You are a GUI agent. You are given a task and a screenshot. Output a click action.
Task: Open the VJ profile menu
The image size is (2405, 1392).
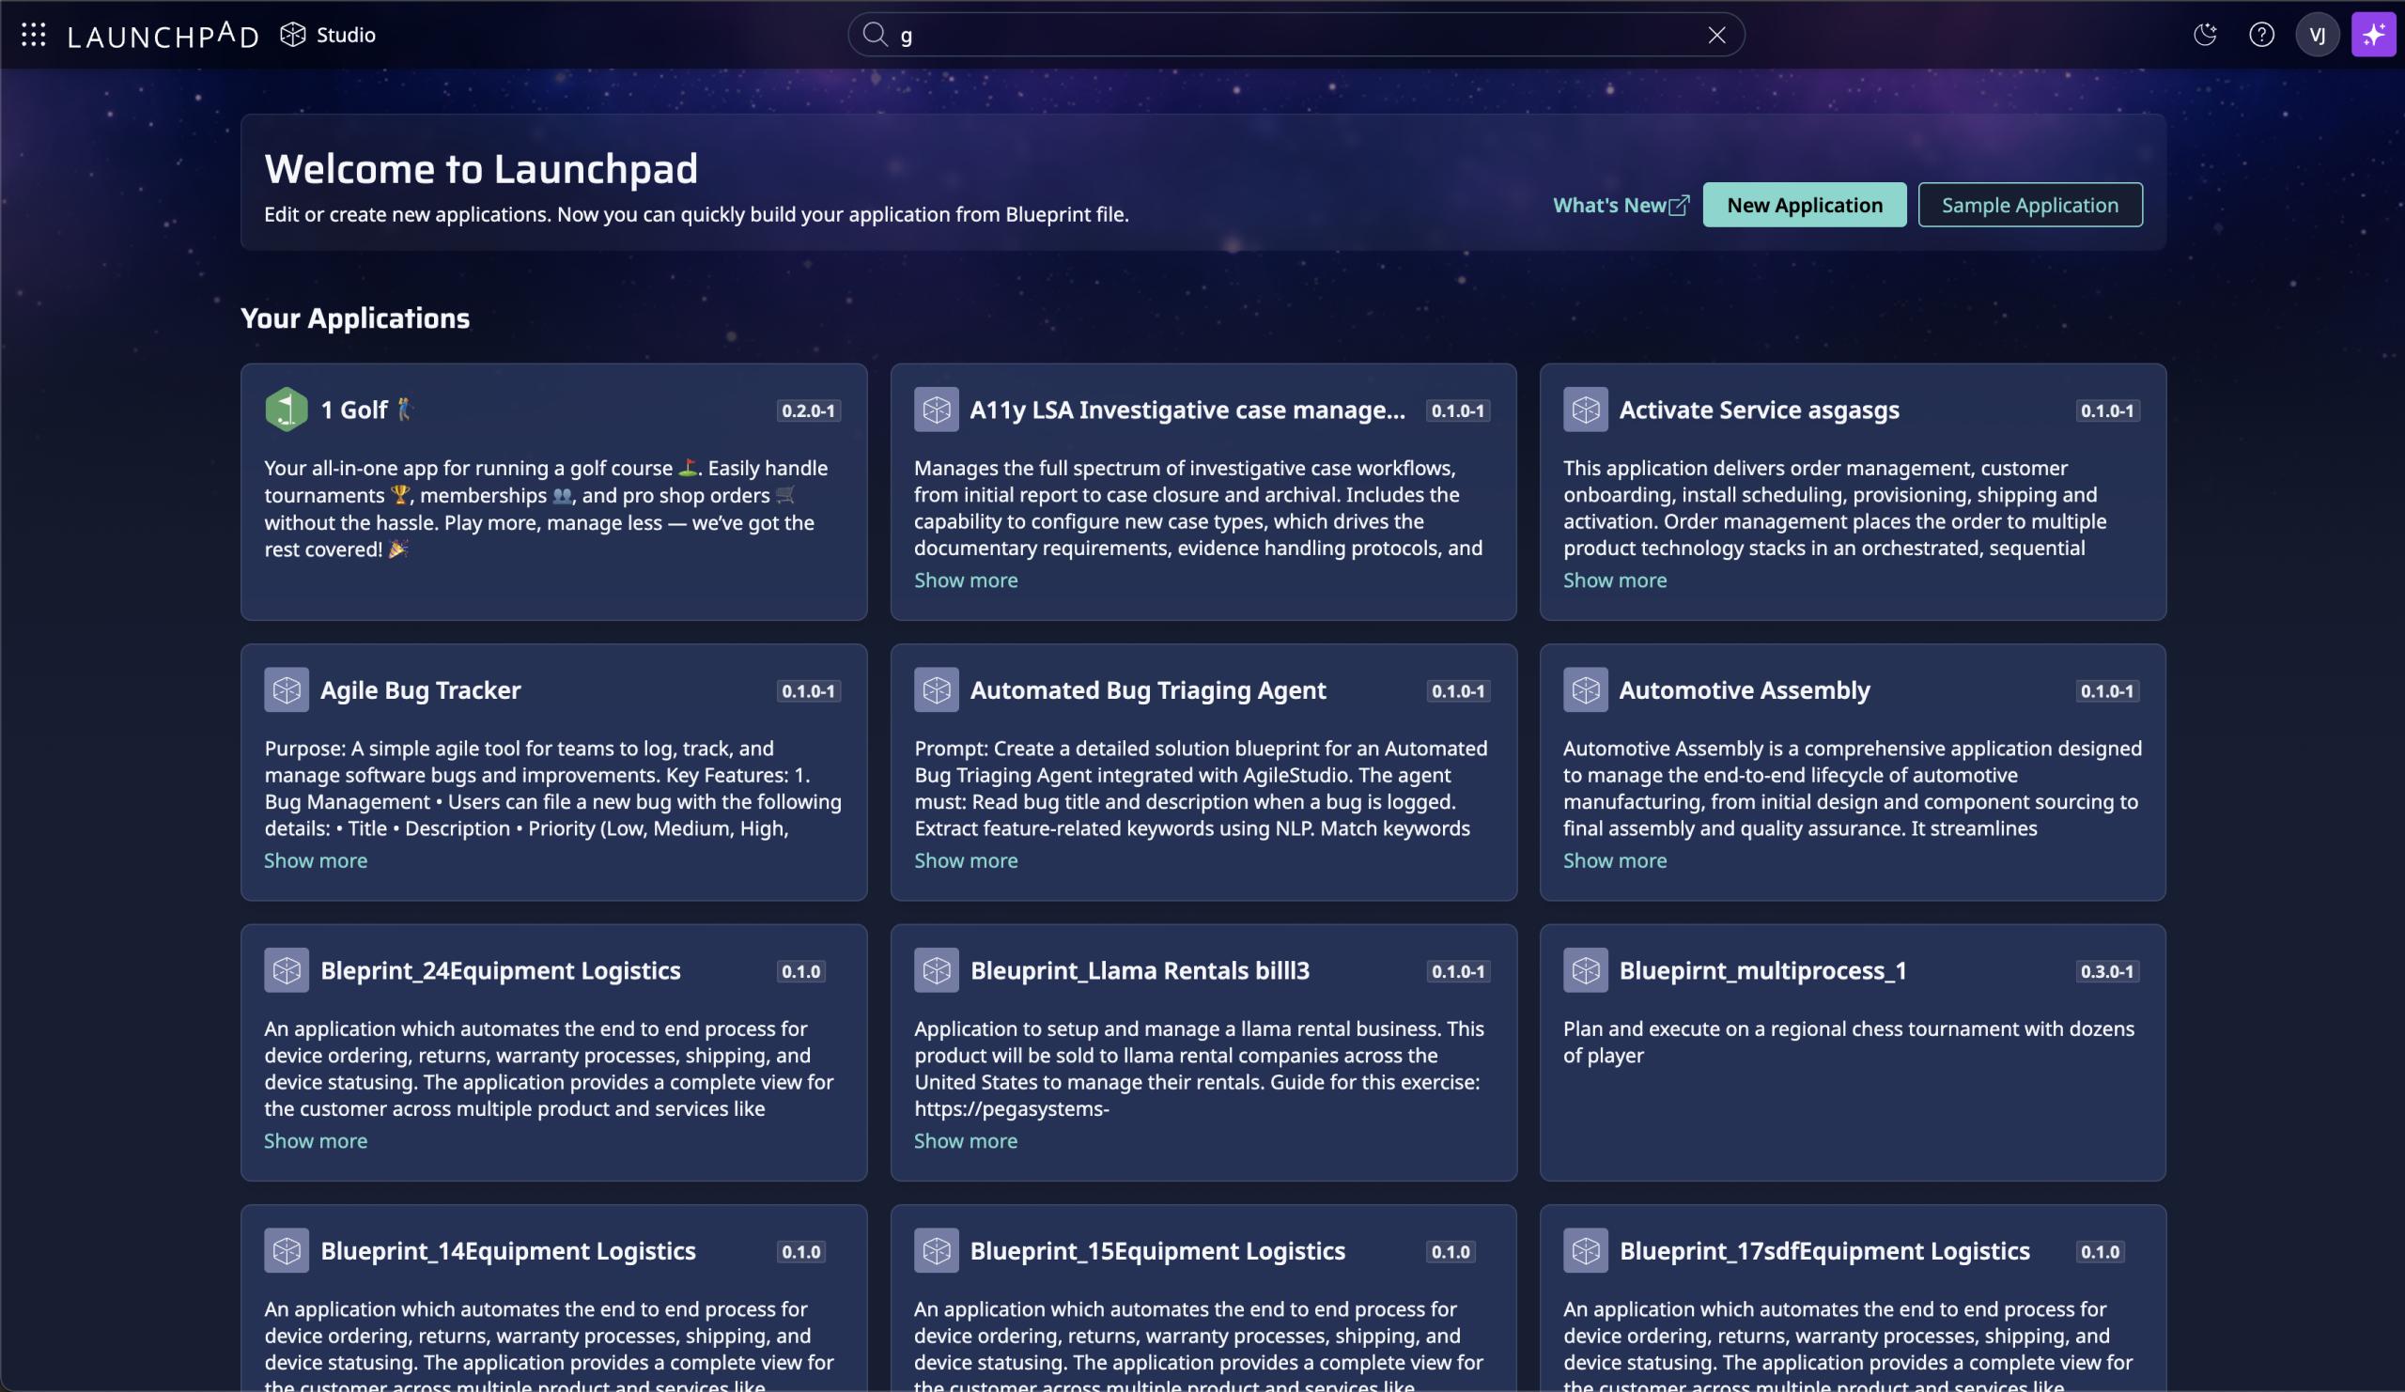coord(2319,35)
